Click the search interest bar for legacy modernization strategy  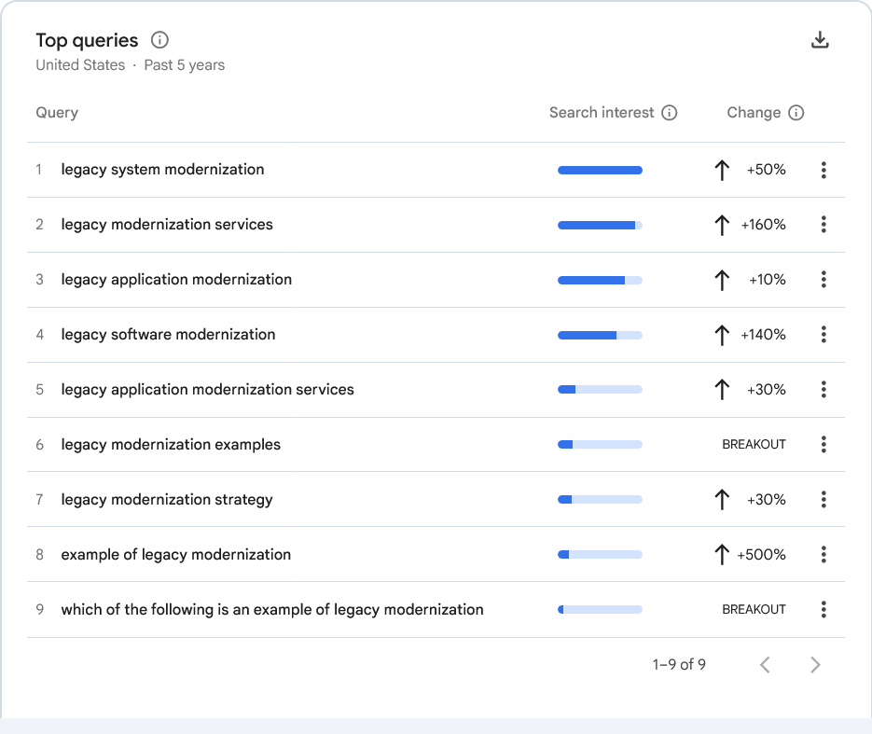[600, 499]
